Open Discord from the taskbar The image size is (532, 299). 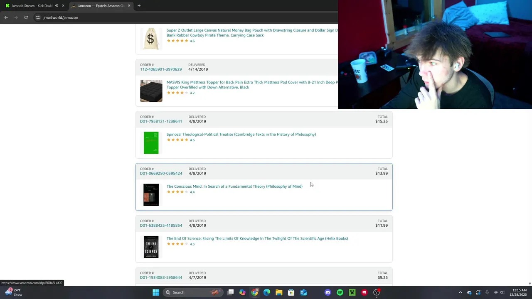[x=328, y=292]
